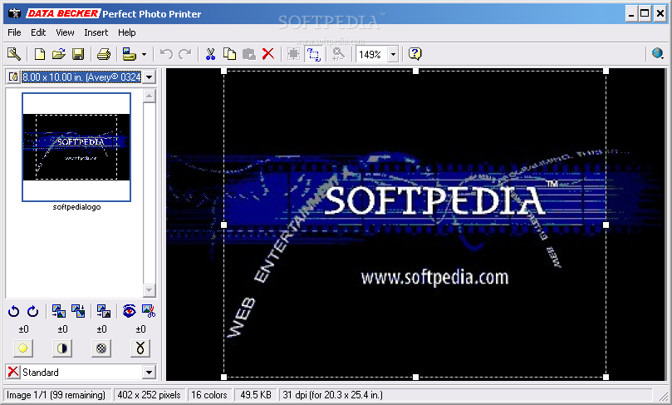Remove red eye with eye icon
672x405 pixels.
click(x=129, y=311)
